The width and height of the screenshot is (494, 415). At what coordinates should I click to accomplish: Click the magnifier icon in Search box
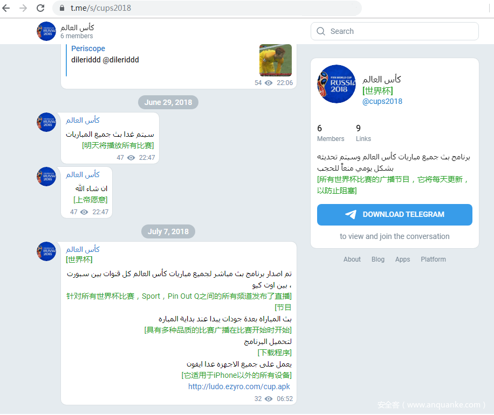coord(321,31)
